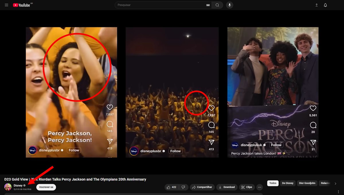Open the create/upload video icon
The image size is (344, 195).
coord(316,5)
